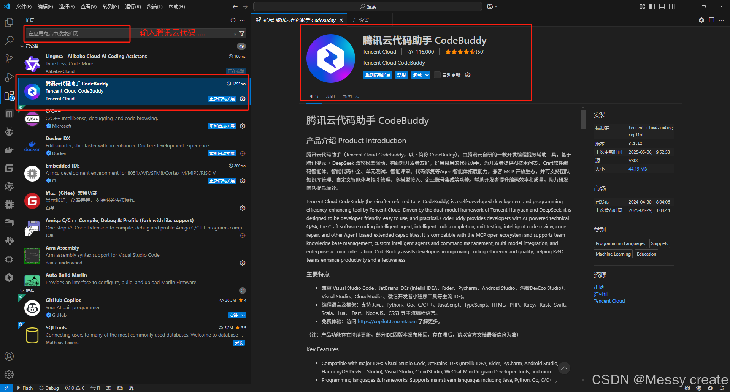The image size is (730, 392).
Task: Open the 编辑(E) menu
Action: 45,6
